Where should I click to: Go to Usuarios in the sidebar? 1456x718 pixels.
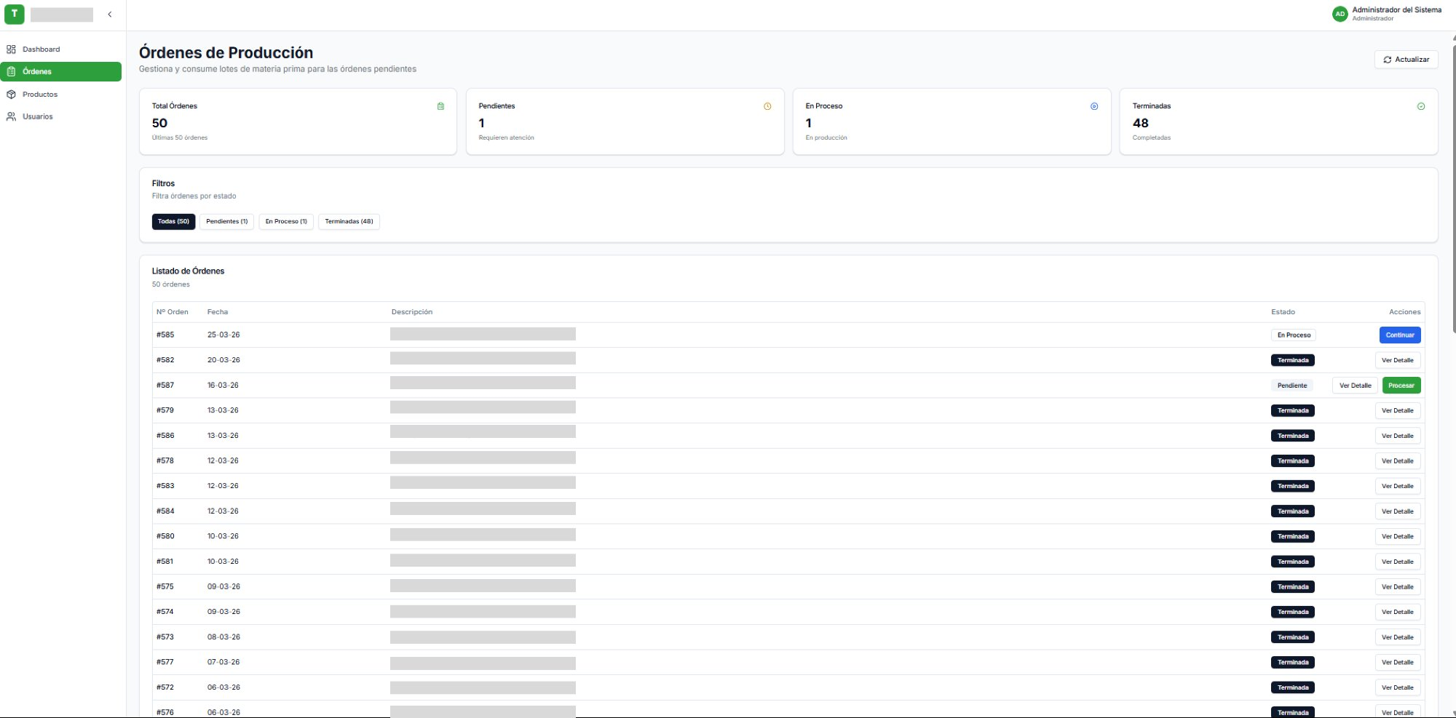[38, 116]
